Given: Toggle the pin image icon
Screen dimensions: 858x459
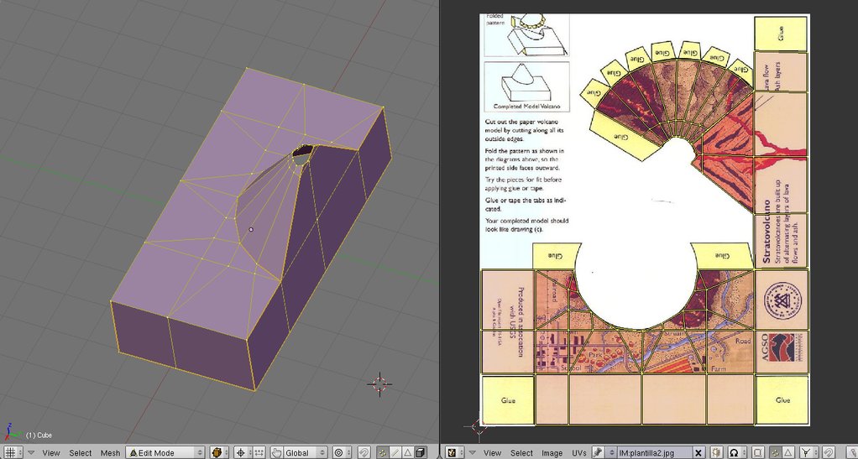Looking at the screenshot, I should 598,452.
